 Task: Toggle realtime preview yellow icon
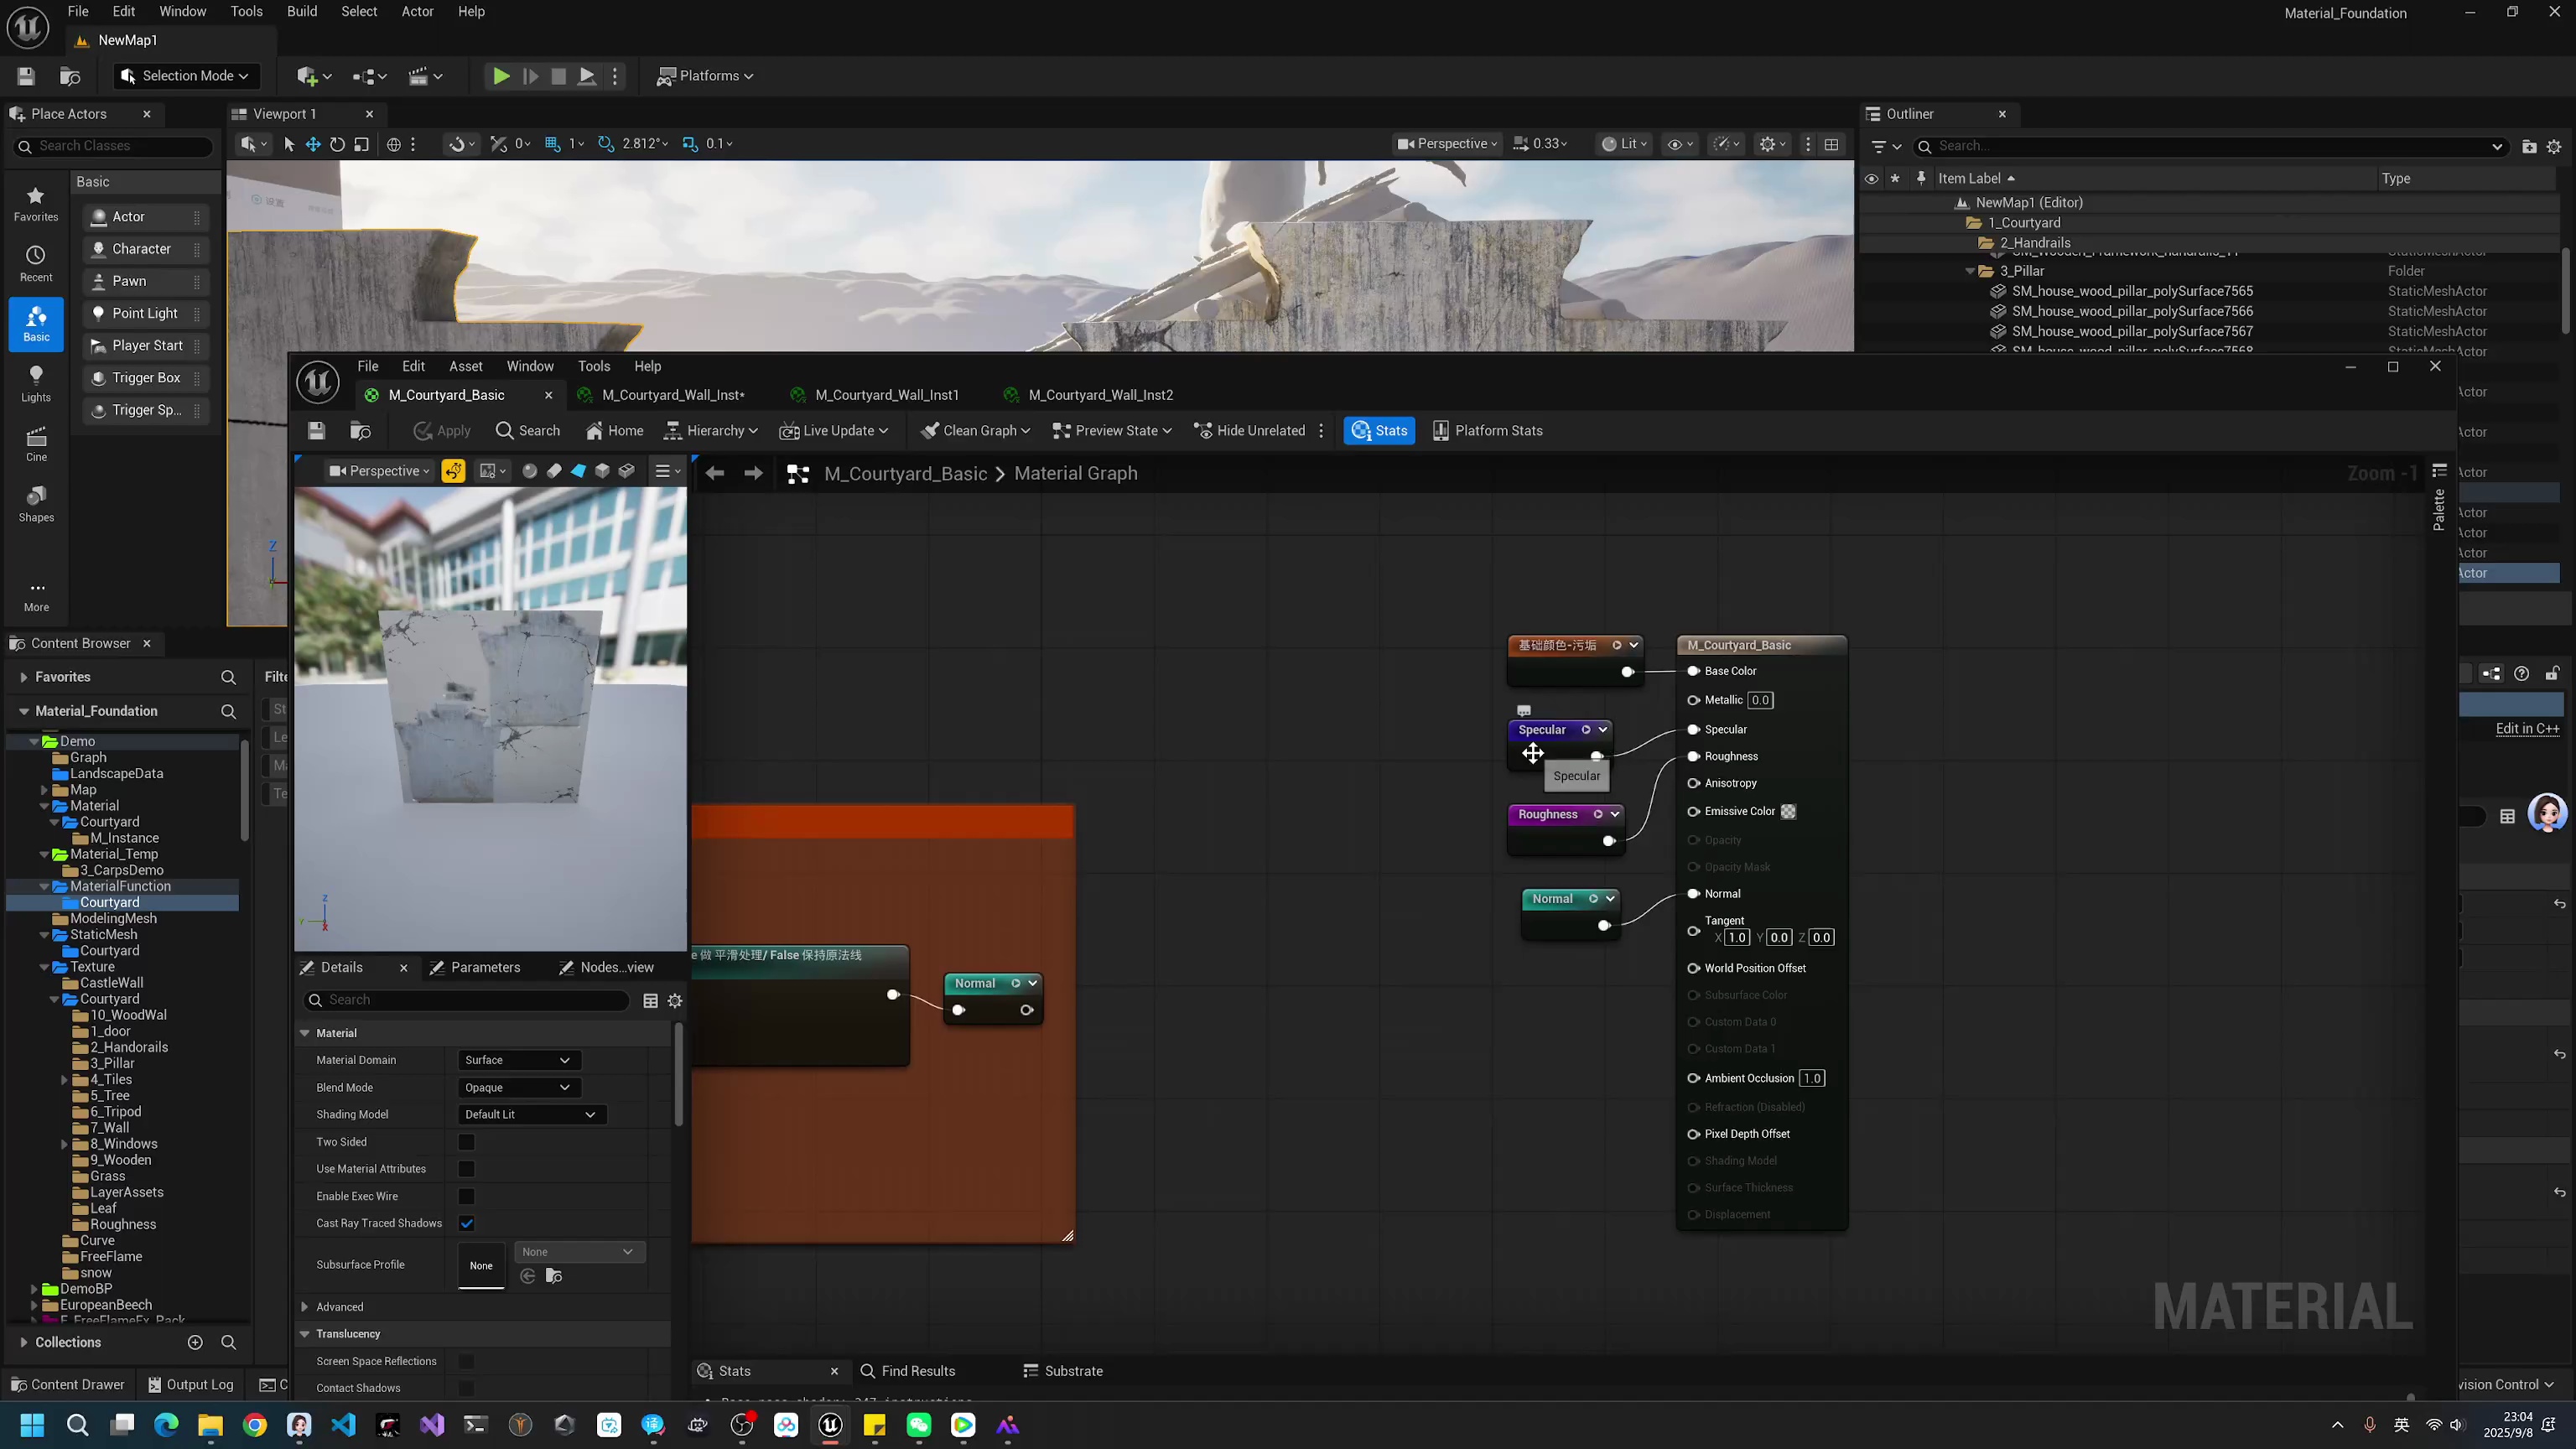point(453,471)
